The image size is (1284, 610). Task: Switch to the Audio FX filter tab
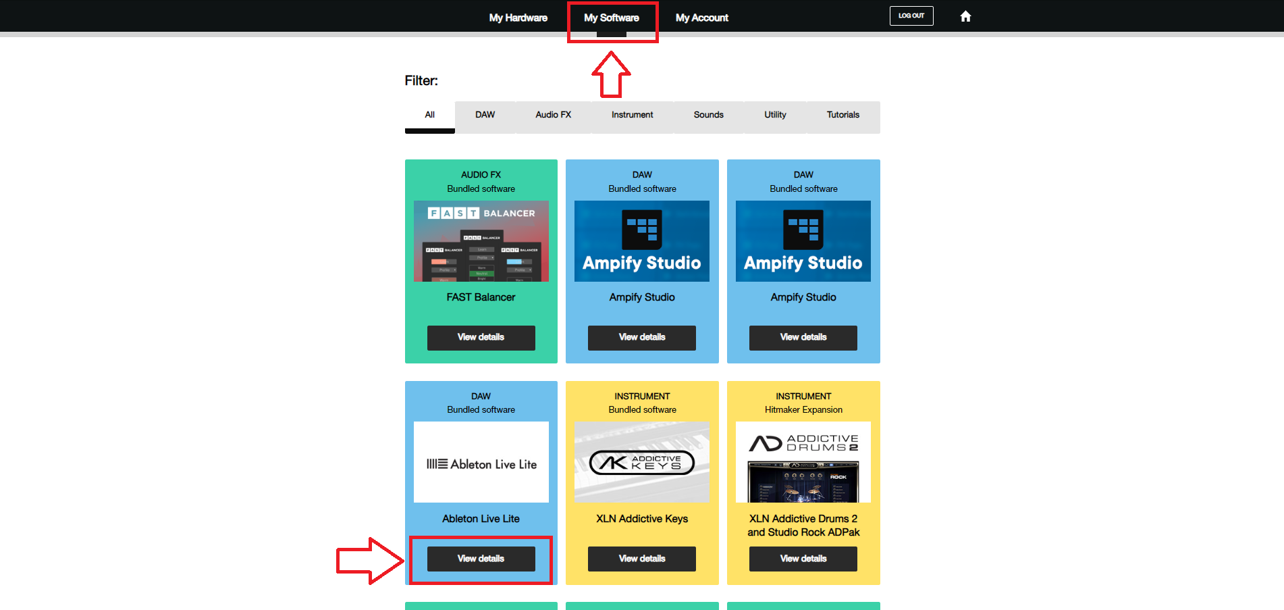[554, 116]
